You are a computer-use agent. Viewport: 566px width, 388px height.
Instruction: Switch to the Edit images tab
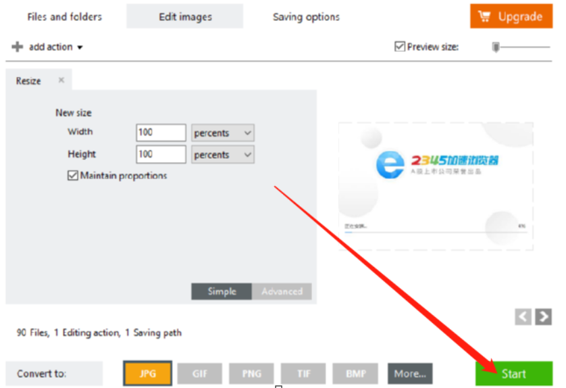point(185,17)
